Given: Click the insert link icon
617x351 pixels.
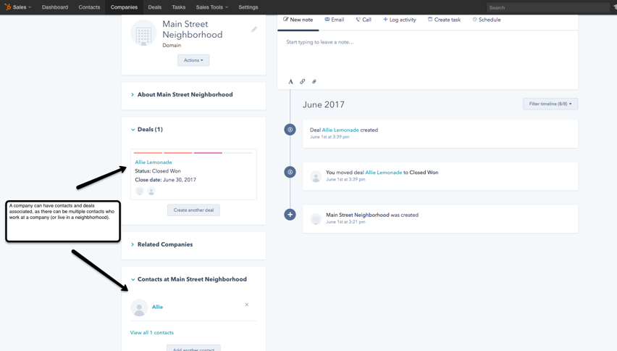Looking at the screenshot, I should (x=302, y=81).
